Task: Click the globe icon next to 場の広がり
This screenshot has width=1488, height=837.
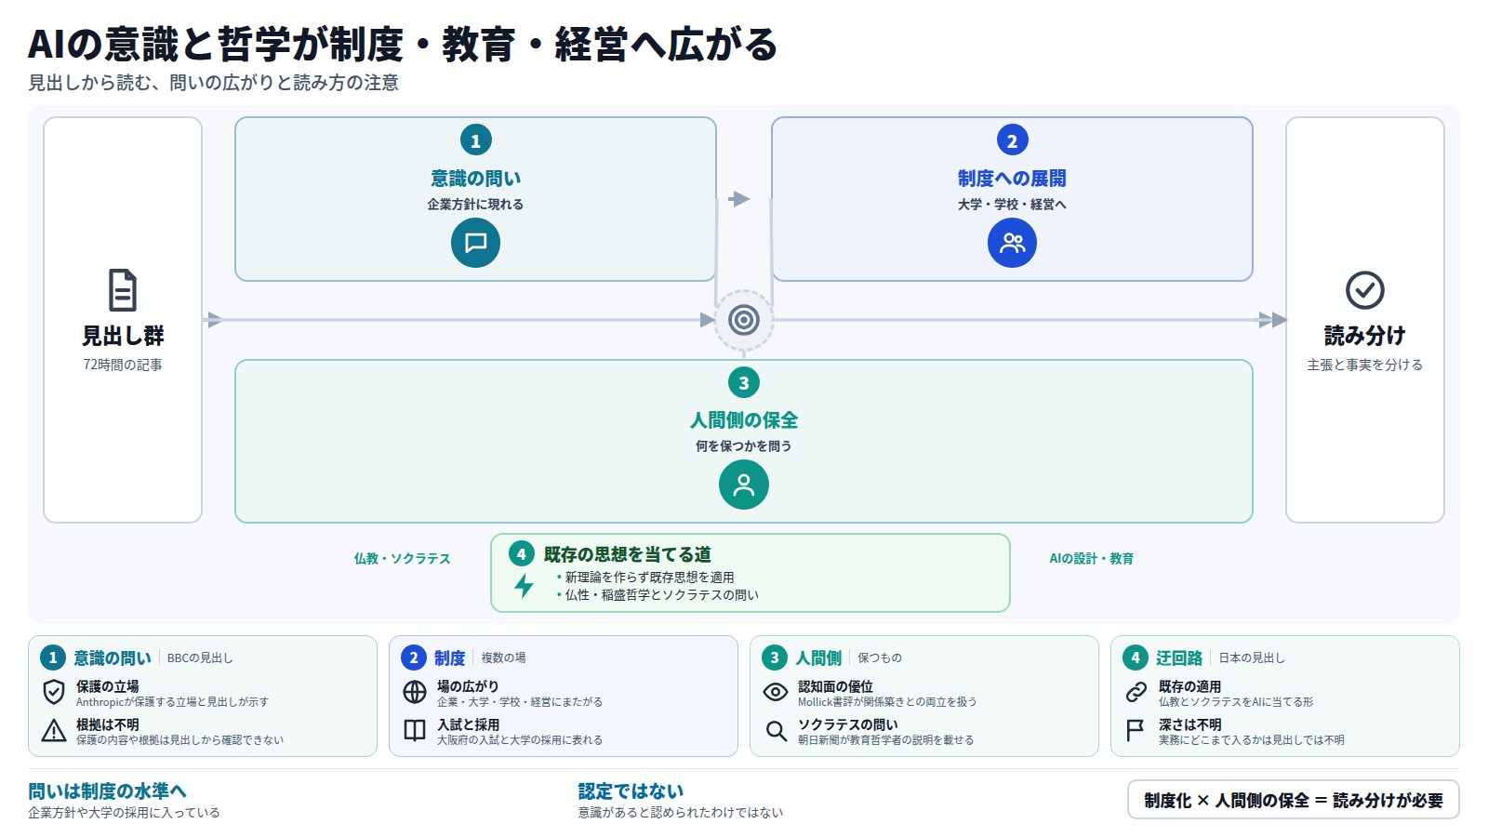Action: pyautogui.click(x=415, y=692)
